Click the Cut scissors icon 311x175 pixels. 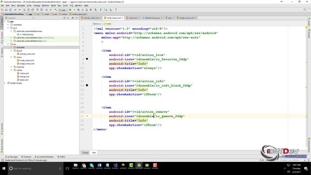click(x=24, y=10)
